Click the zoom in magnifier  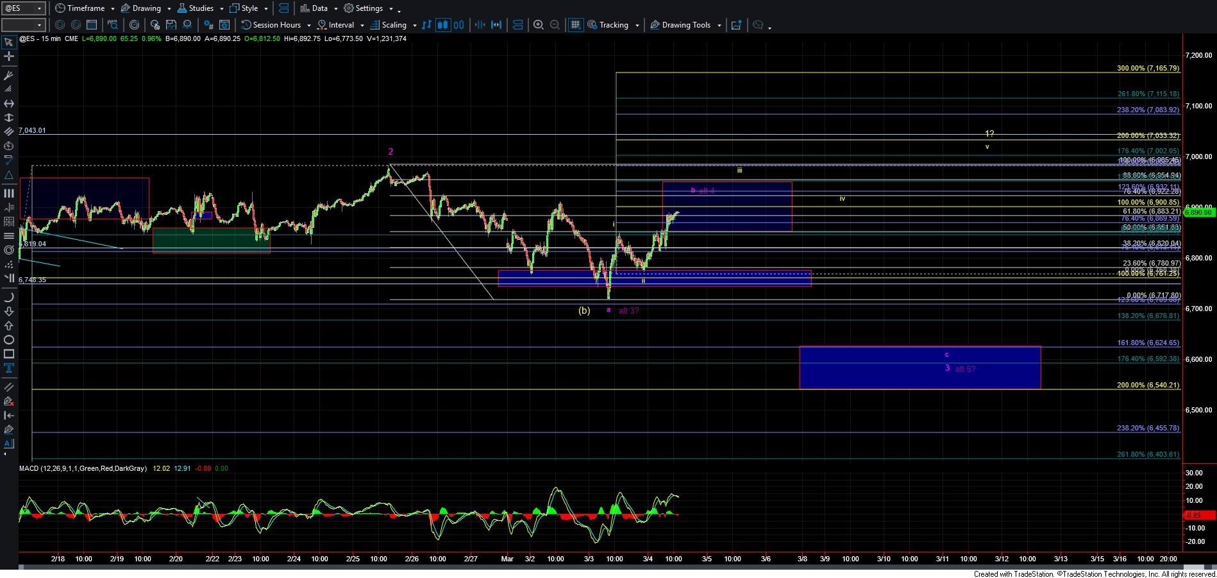click(539, 25)
